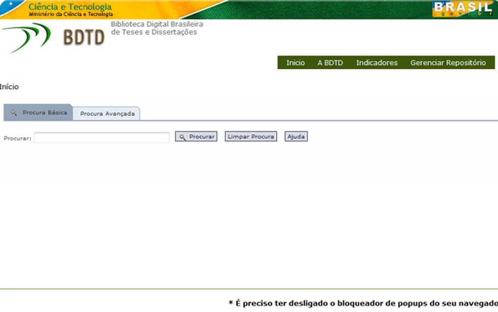Open the Ajuda help dialog

tap(296, 136)
